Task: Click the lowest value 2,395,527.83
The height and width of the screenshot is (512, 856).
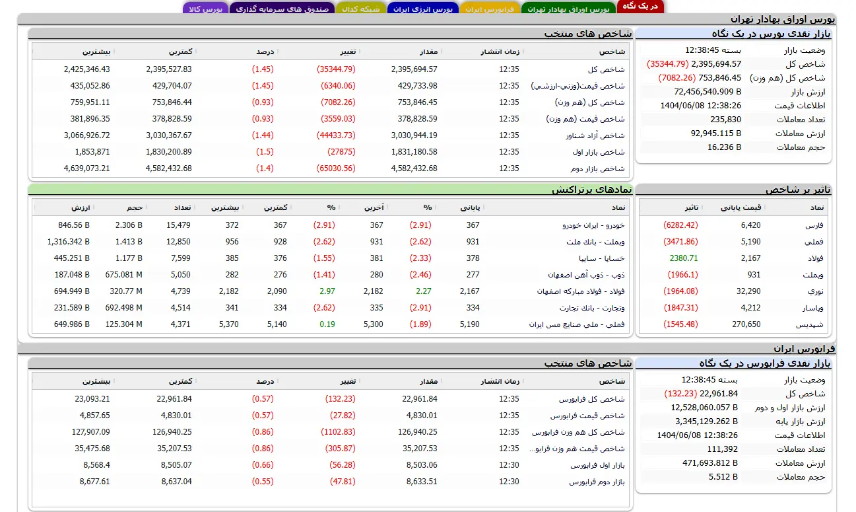Action: (x=169, y=69)
